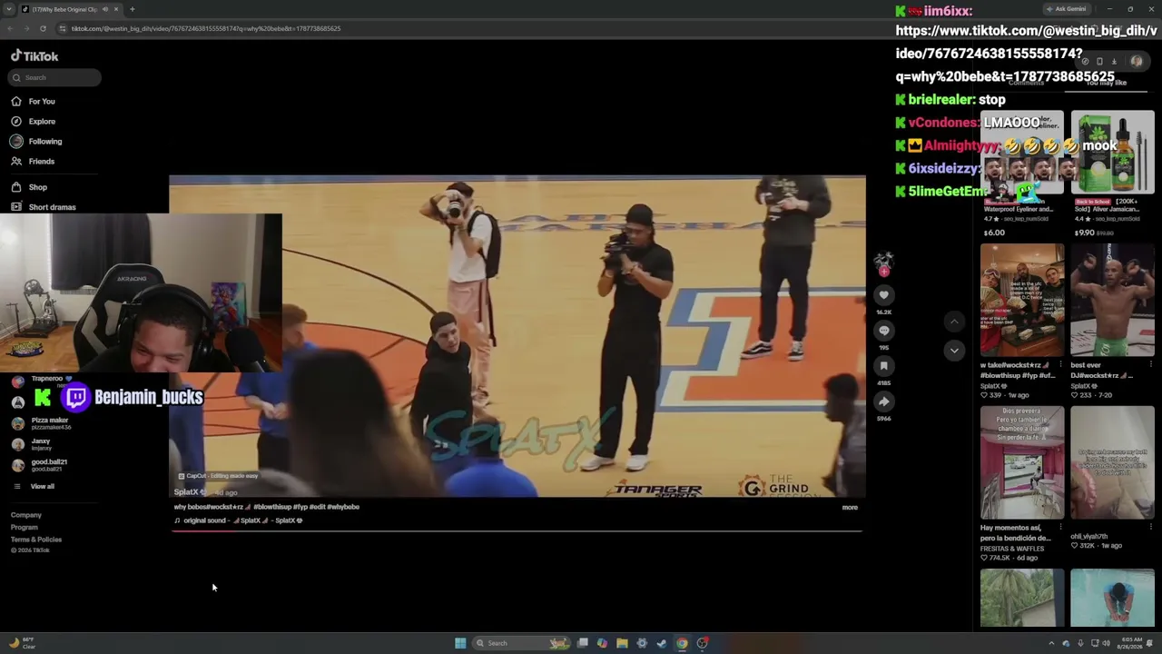Open the TikTok profile avatar menu
The width and height of the screenshot is (1162, 654).
[x=1137, y=62]
